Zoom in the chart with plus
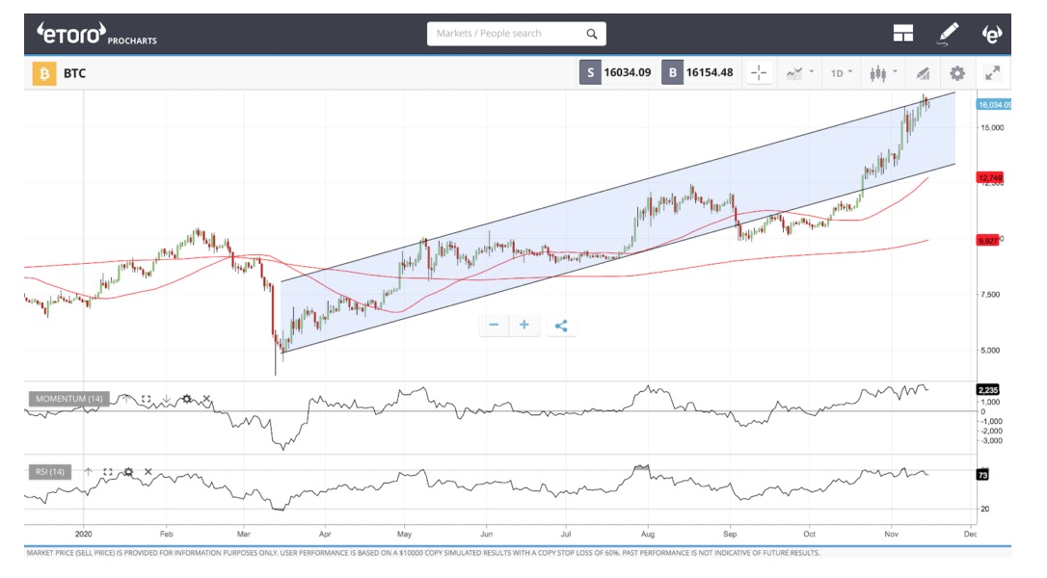1047x578 pixels. point(524,325)
